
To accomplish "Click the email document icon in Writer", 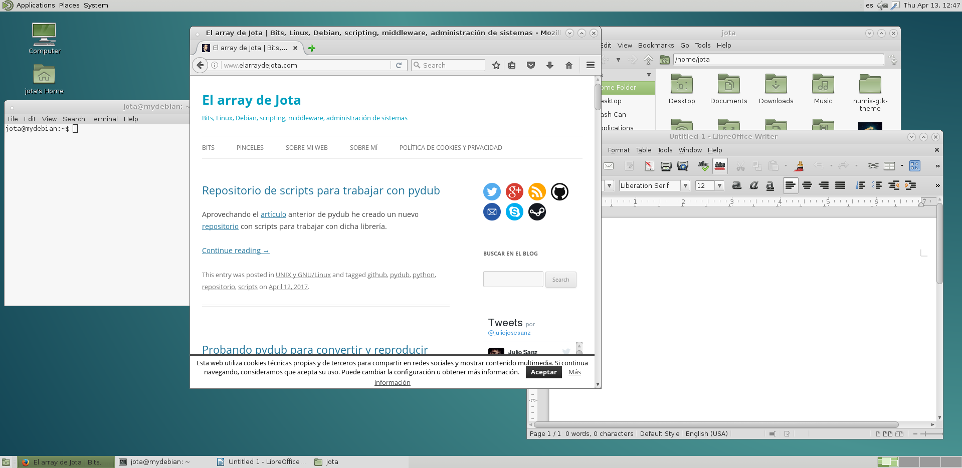I will tap(609, 166).
